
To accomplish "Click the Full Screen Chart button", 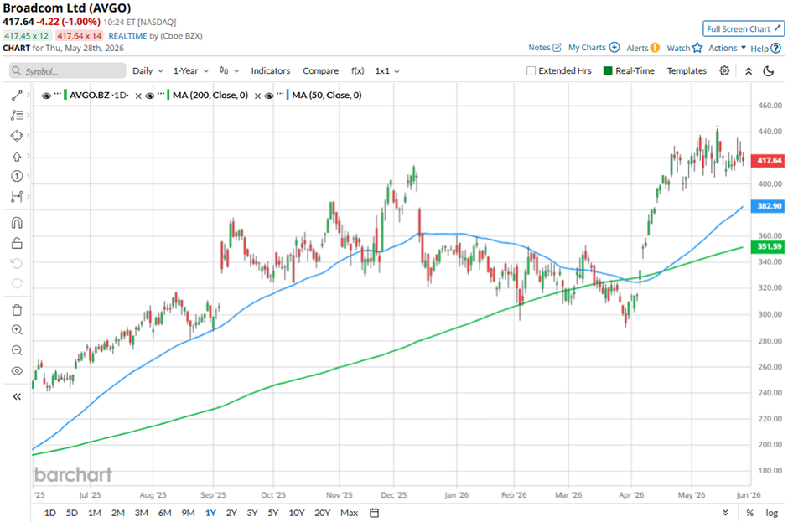I will pos(744,28).
